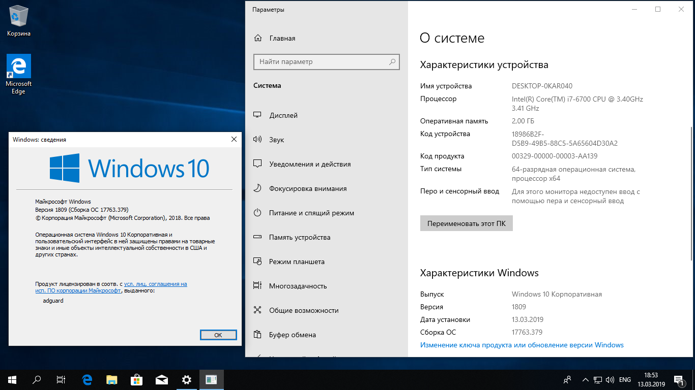Open File Explorer from the taskbar
695x390 pixels.
tap(111, 379)
